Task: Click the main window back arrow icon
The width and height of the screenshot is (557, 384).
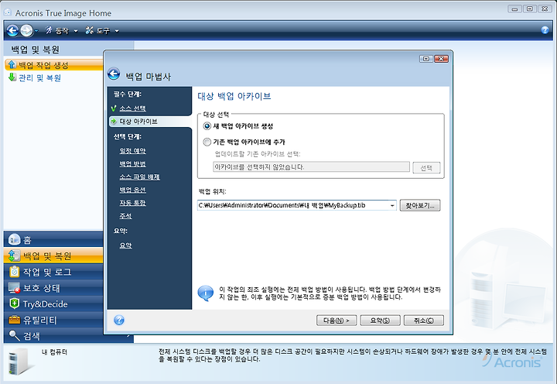Action: pos(12,30)
